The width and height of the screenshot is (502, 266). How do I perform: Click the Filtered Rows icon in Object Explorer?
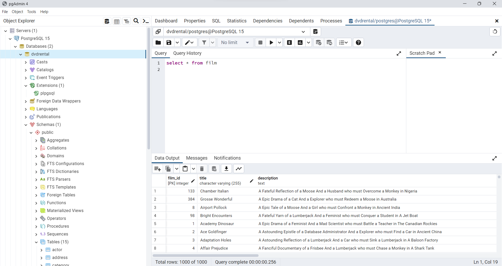[127, 21]
